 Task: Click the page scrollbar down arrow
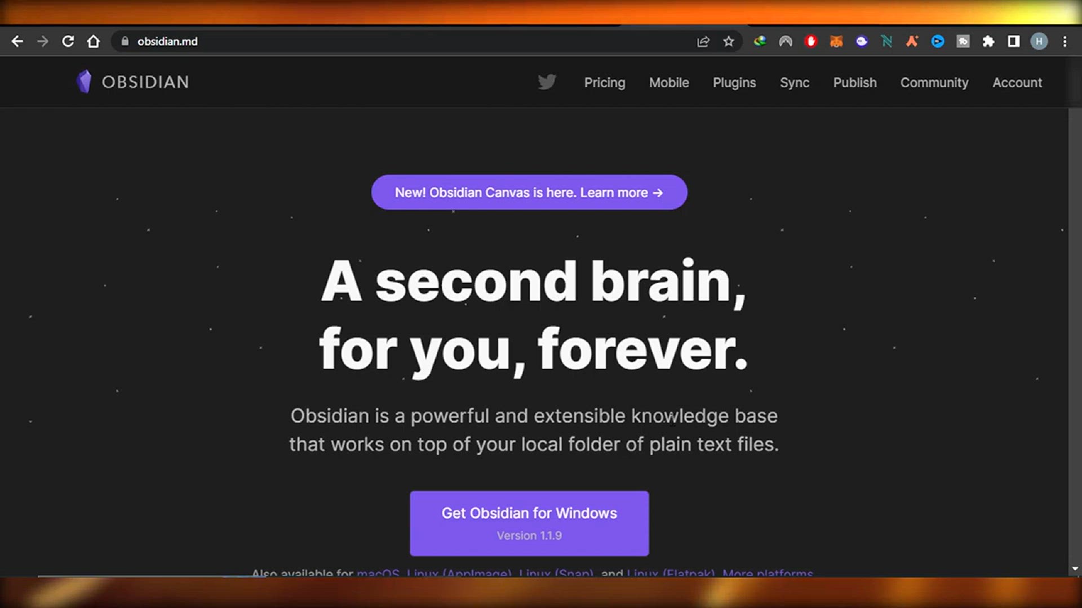point(1075,569)
